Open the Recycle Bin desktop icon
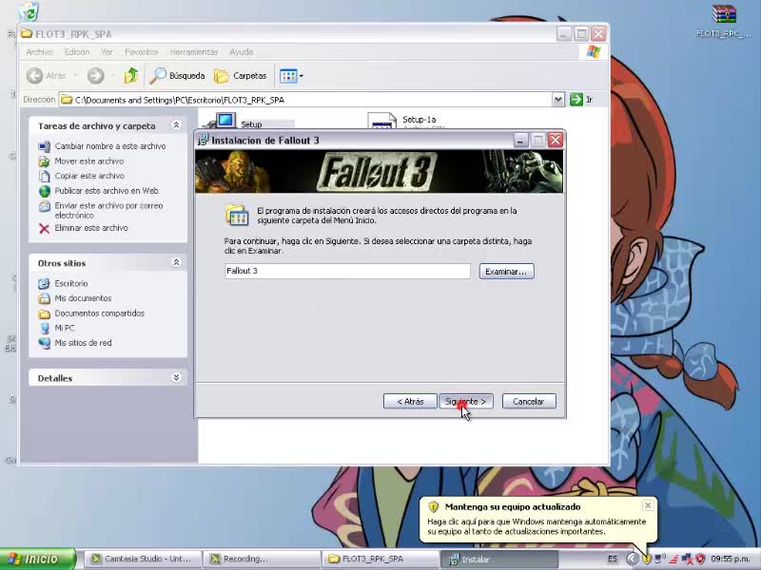Image resolution: width=761 pixels, height=570 pixels. [29, 11]
